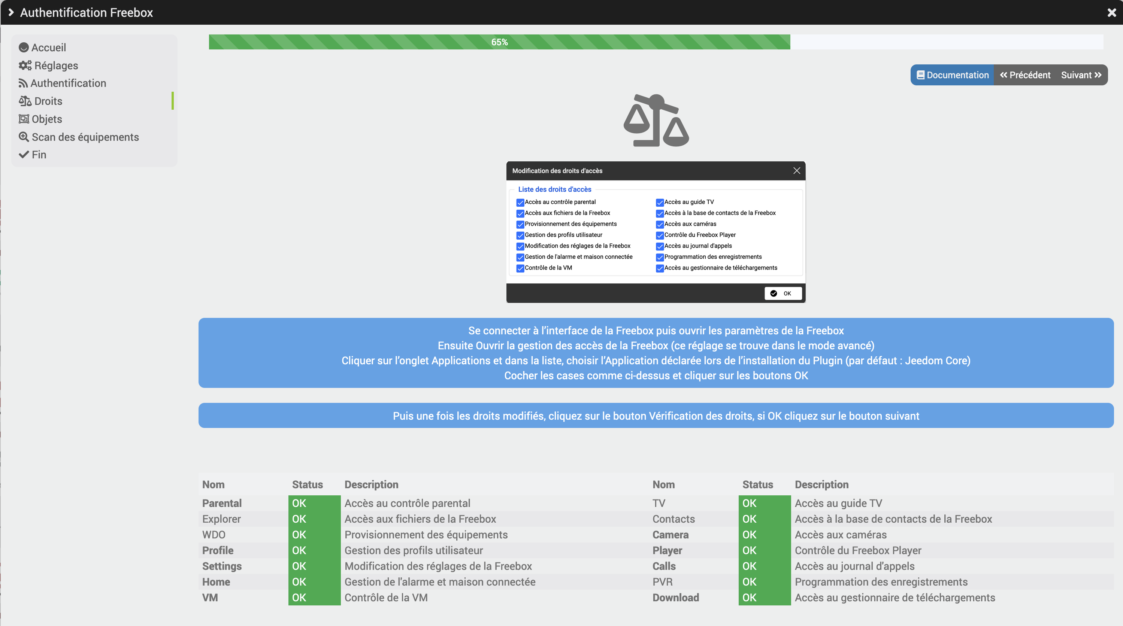Toggle Accès au gestionnaire de téléchargements checkbox
The width and height of the screenshot is (1123, 626).
[x=660, y=268]
